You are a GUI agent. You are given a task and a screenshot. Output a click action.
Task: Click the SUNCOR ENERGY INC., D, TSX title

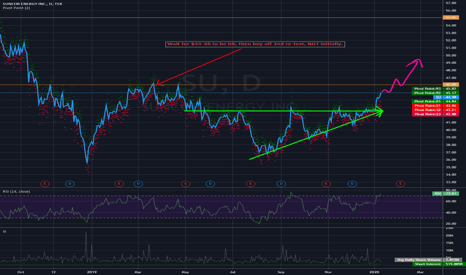[32, 3]
